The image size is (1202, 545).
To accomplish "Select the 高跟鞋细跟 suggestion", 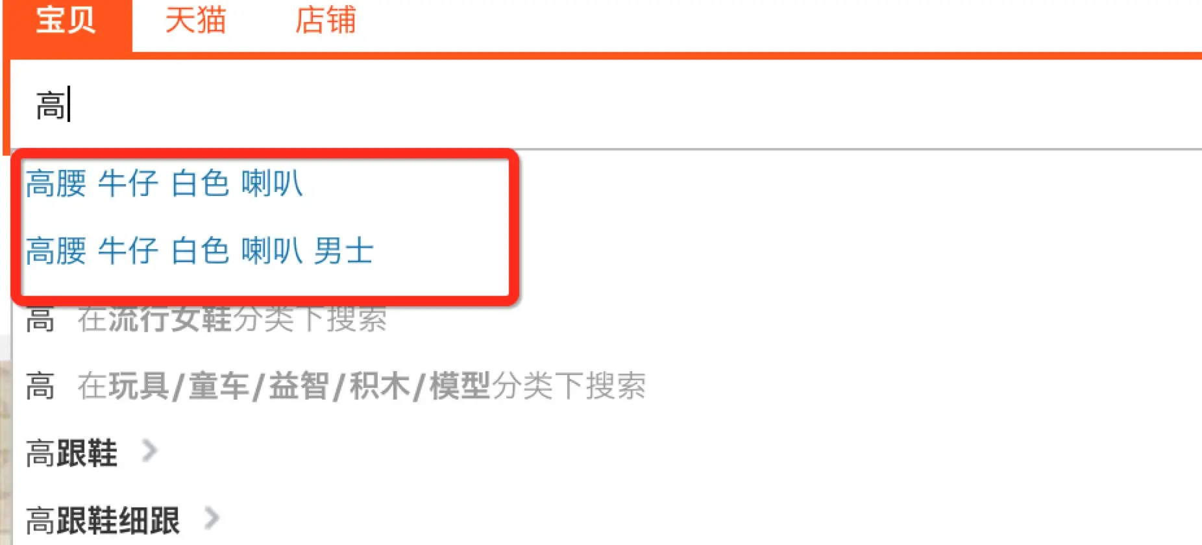I will 103,520.
